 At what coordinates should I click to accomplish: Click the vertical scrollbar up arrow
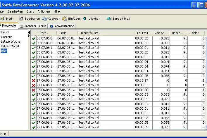[206, 38]
